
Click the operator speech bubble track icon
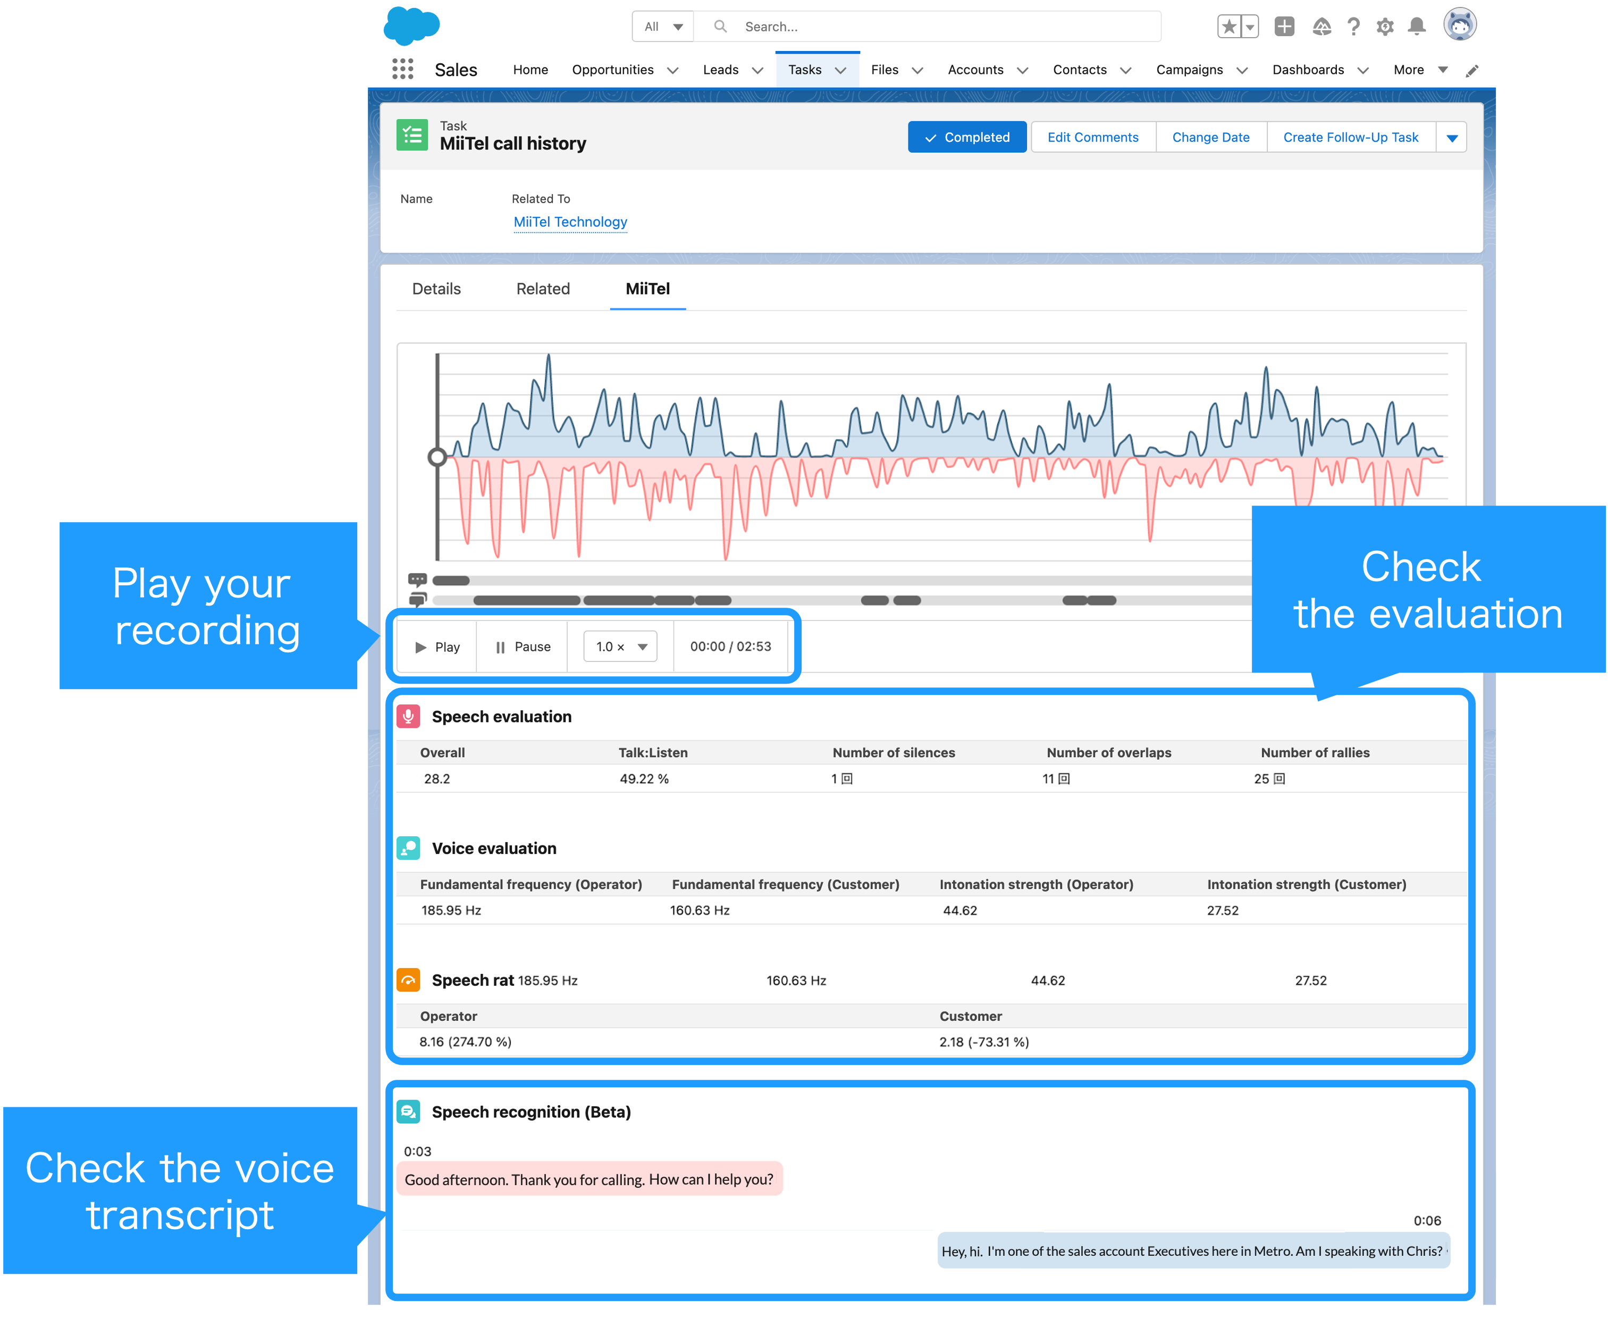417,580
